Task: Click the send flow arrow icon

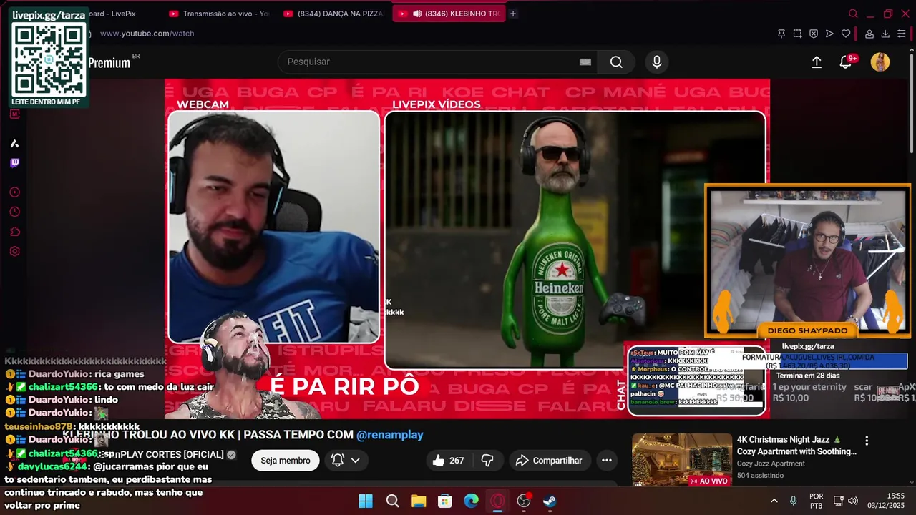Action: (x=829, y=34)
